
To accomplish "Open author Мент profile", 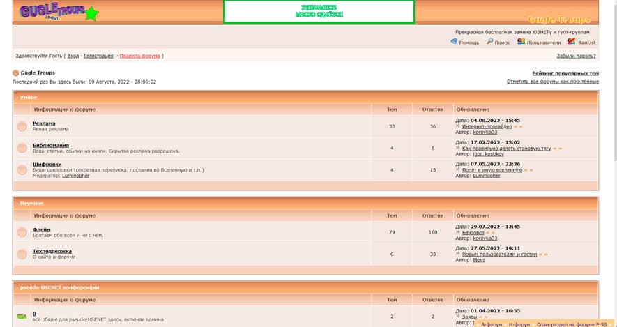I will point(479,260).
